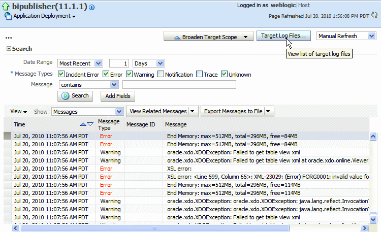This screenshot has height=232, width=381.
Task: Sort Time column descending arrow
Action: coord(90,124)
